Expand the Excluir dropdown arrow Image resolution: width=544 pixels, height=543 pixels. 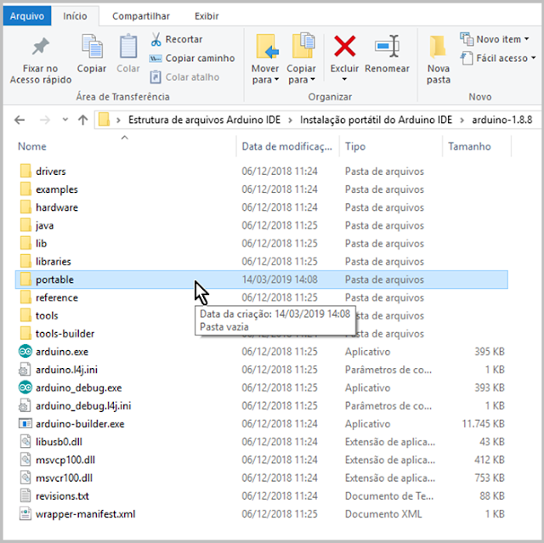coord(344,79)
